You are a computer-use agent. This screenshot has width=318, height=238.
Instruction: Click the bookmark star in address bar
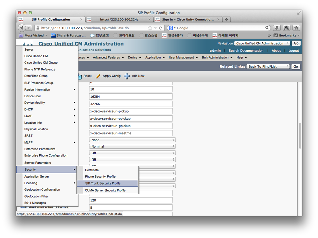(150, 28)
